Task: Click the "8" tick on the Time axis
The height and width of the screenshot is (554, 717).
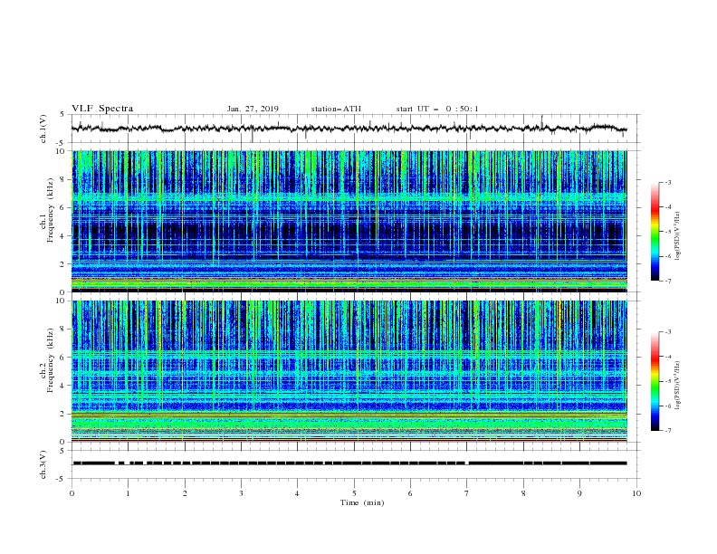Action: coord(523,493)
